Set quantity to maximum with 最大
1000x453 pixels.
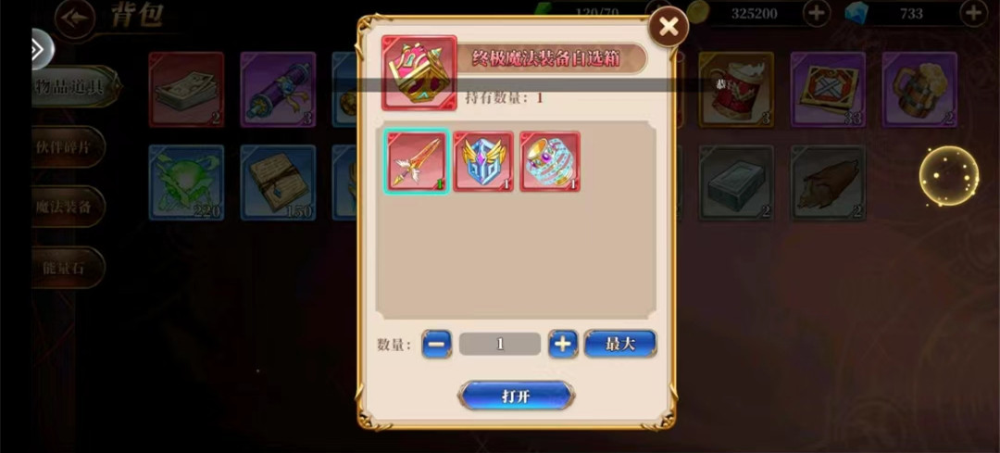620,344
